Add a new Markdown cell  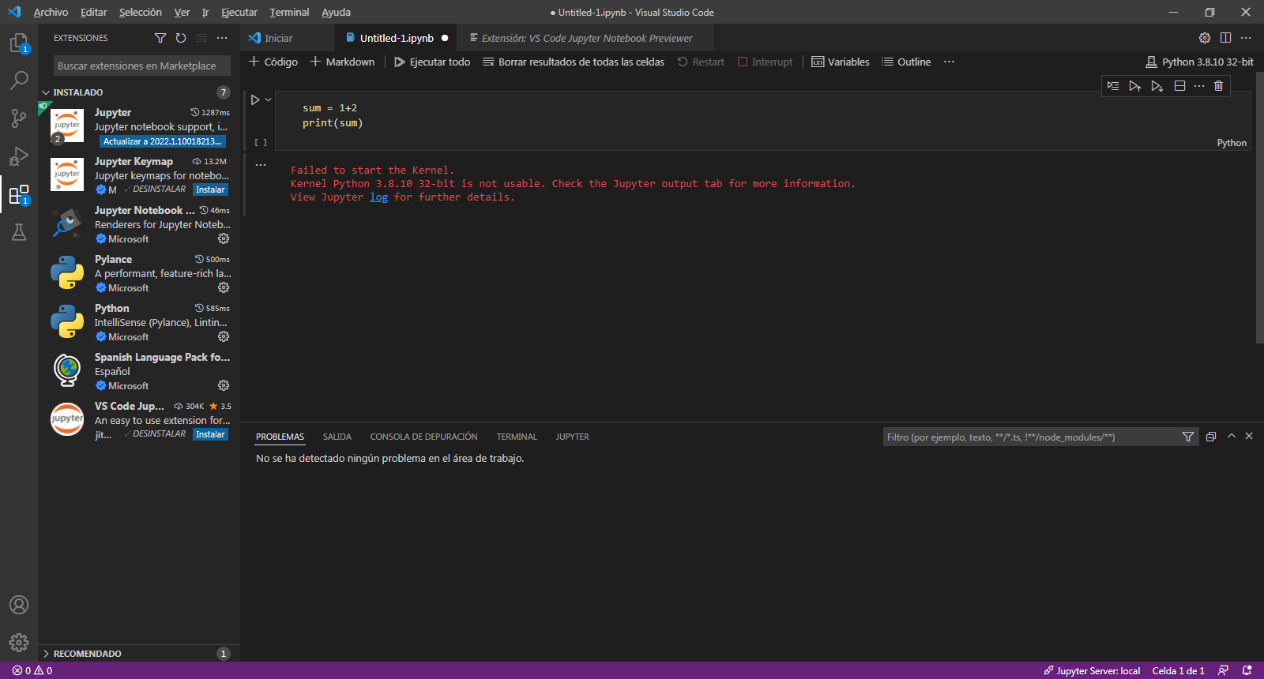342,62
